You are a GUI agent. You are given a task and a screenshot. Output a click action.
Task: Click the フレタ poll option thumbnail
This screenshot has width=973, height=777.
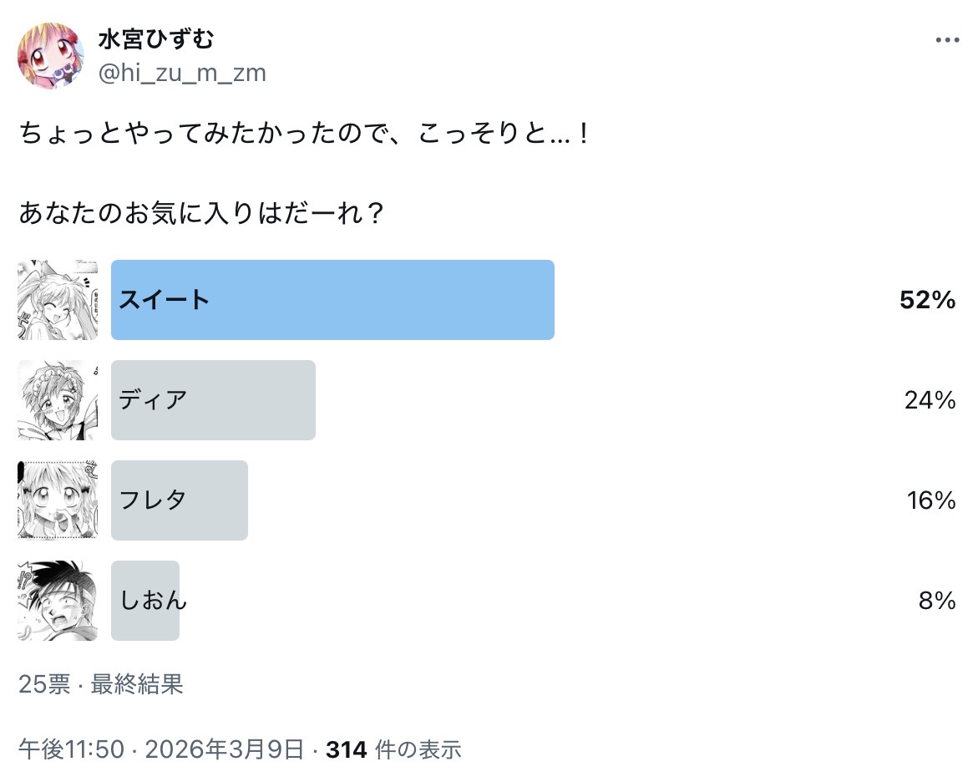(58, 500)
